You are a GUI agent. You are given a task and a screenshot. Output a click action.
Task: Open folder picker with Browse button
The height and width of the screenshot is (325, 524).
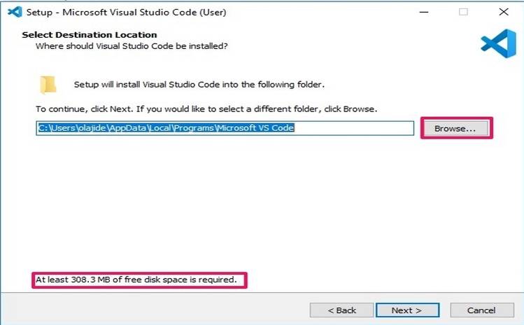[455, 129]
